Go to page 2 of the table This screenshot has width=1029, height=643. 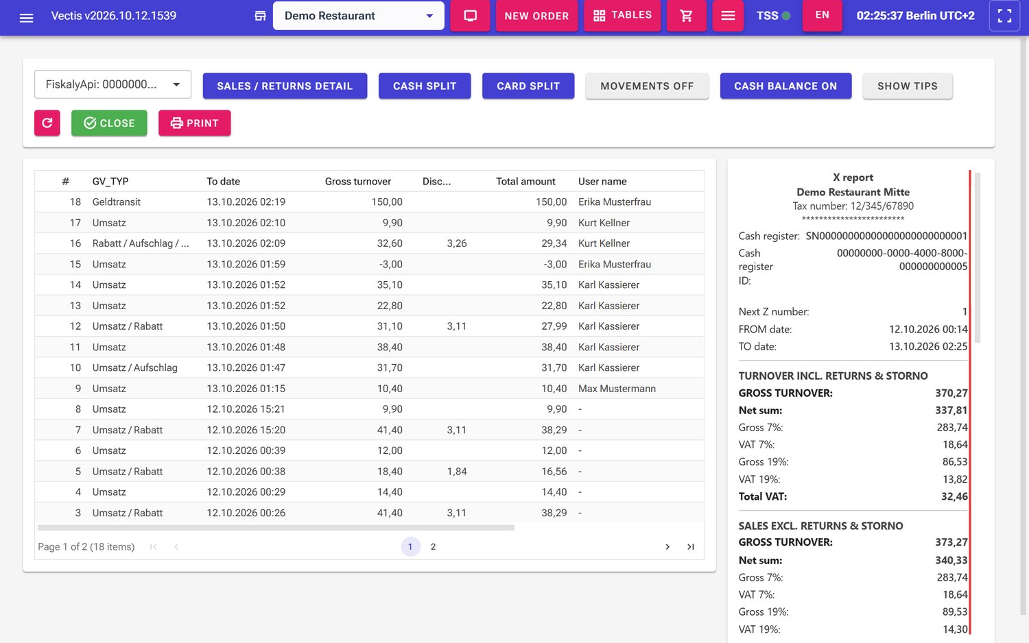tap(433, 546)
